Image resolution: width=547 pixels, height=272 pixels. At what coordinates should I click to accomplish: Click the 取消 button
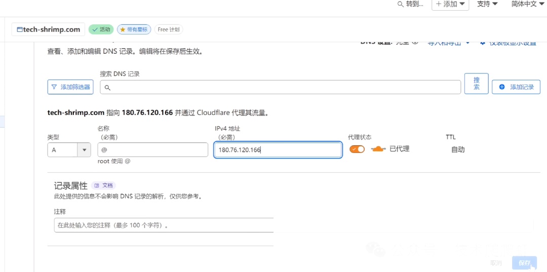pyautogui.click(x=496, y=263)
